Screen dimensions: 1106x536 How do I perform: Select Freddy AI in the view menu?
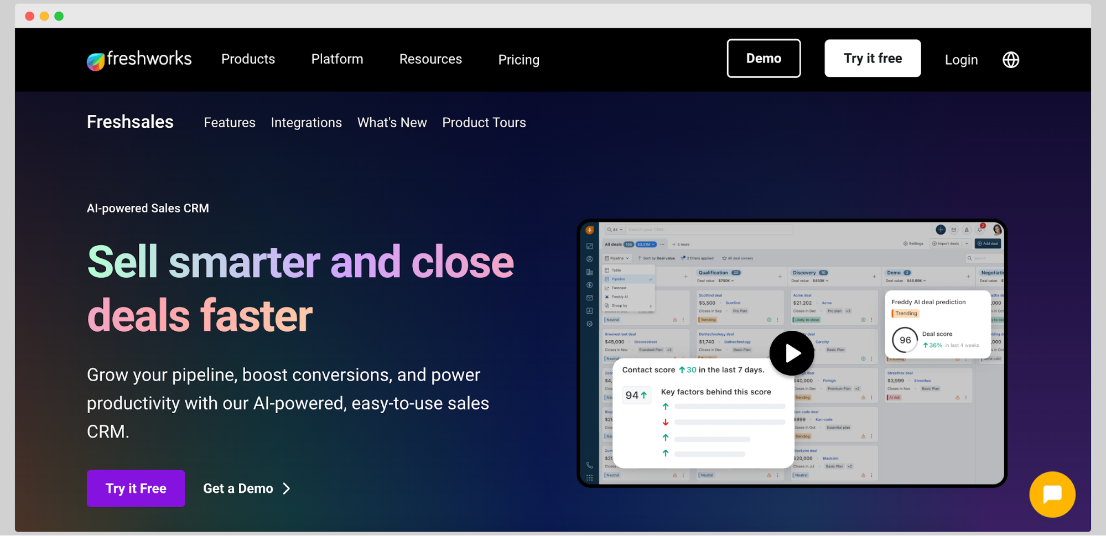[x=627, y=296]
